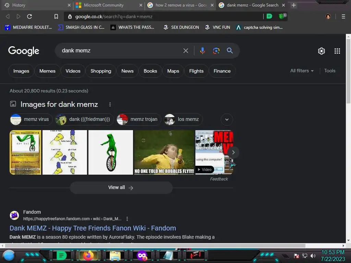The width and height of the screenshot is (351, 263).
Task: Open Dank MEMZ Happy Tree Friends Fanon Wiki link
Action: [93, 228]
